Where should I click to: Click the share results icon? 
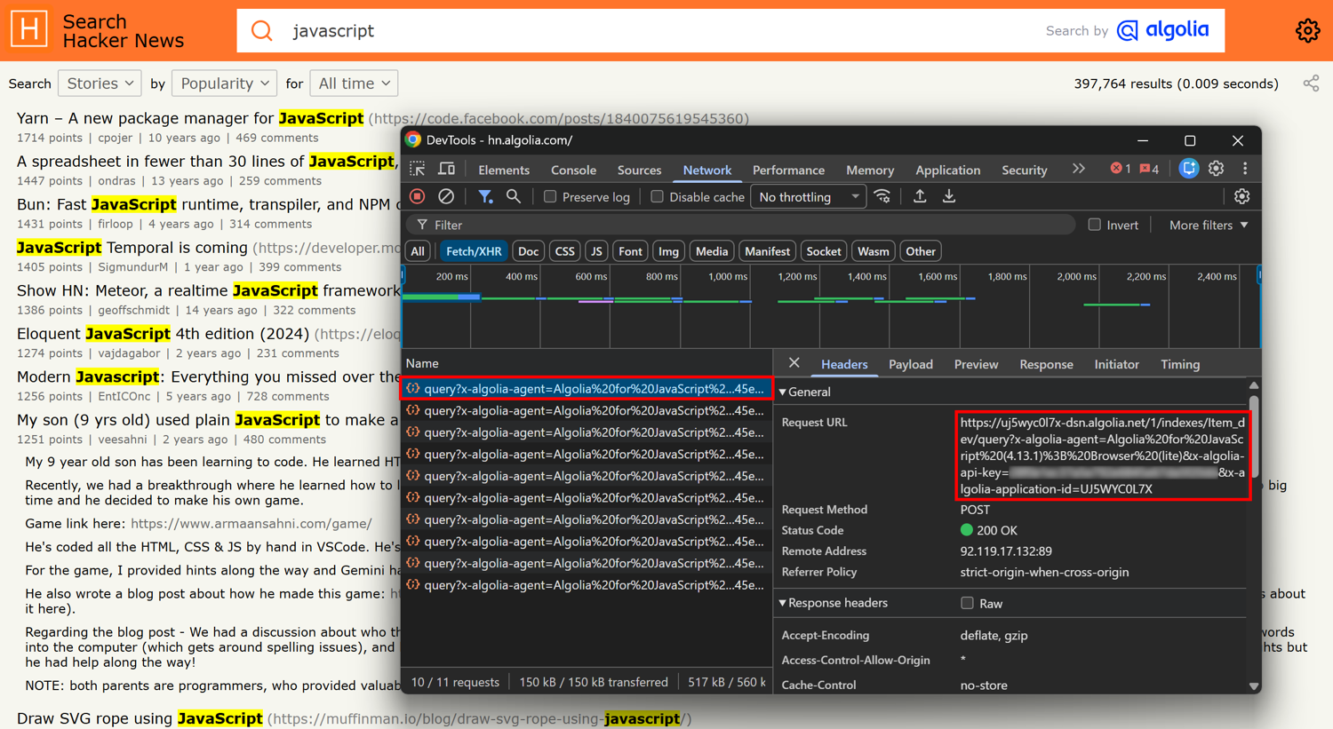click(1311, 83)
